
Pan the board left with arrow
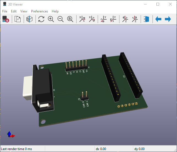(x=158, y=19)
